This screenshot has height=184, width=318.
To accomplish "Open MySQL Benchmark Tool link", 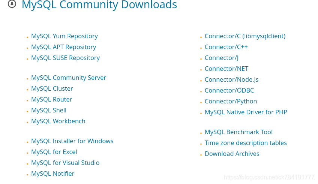I will point(238,132).
